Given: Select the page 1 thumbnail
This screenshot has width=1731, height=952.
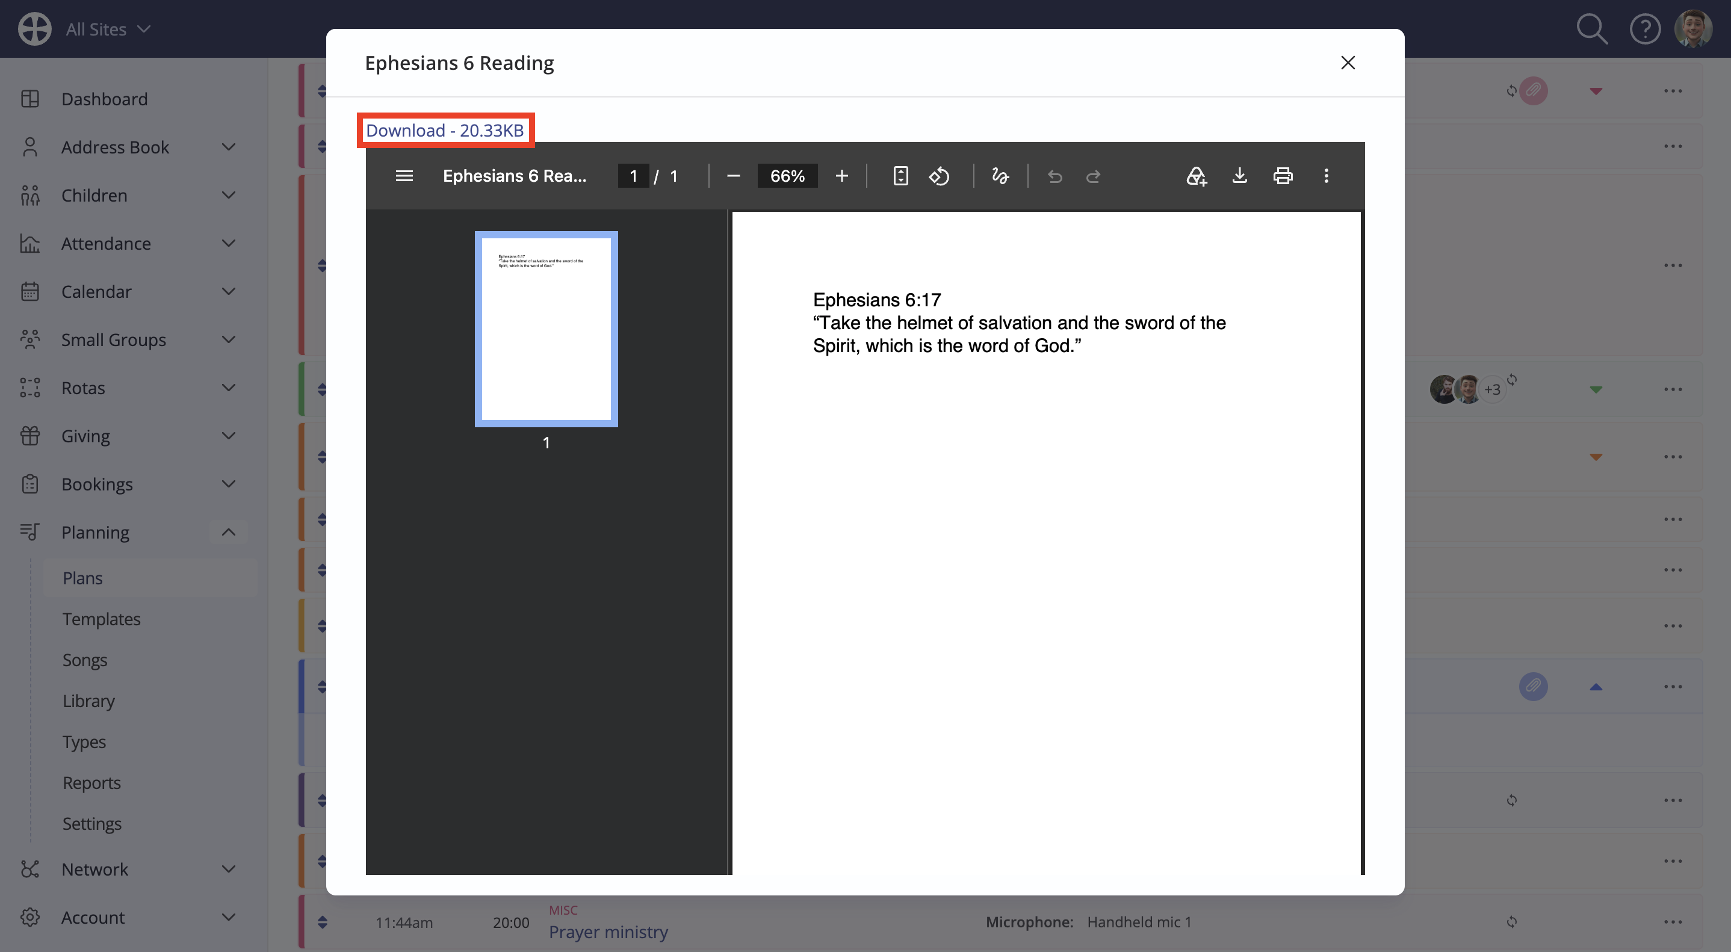Looking at the screenshot, I should pos(547,329).
